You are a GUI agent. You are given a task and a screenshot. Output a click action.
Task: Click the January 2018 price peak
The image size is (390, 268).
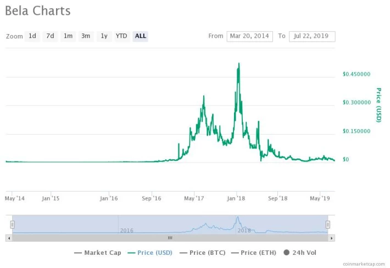coord(239,64)
